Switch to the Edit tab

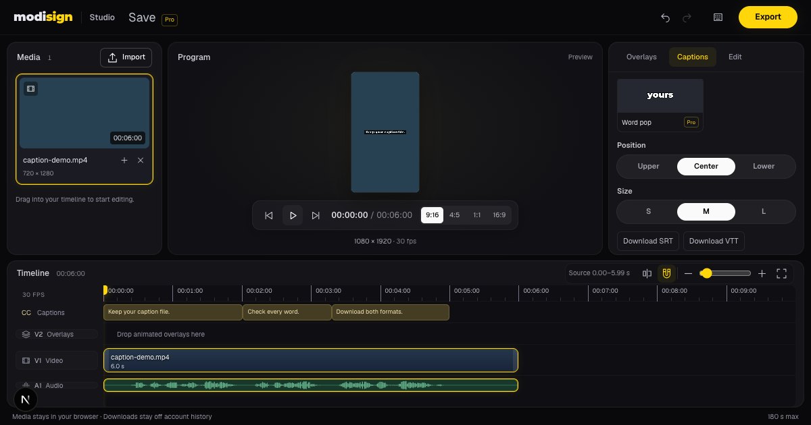(x=735, y=57)
